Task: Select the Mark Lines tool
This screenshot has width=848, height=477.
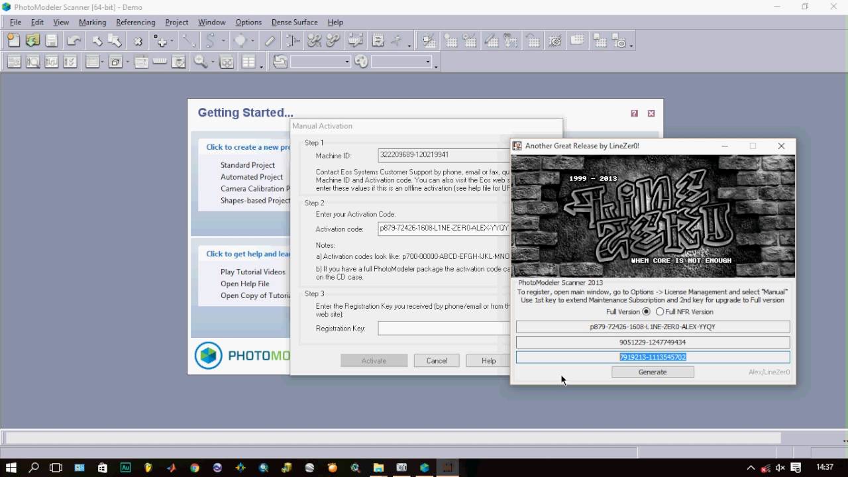Action: pos(189,41)
